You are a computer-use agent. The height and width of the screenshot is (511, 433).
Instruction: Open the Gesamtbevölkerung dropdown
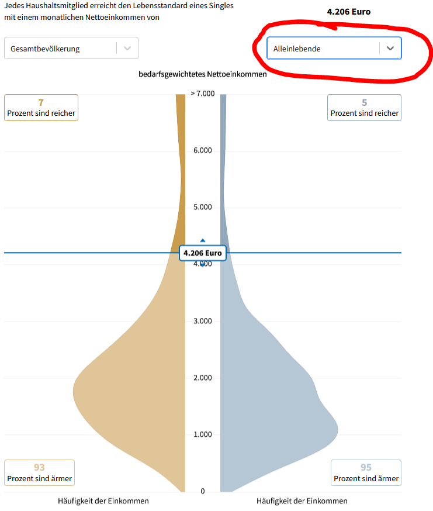click(x=61, y=49)
